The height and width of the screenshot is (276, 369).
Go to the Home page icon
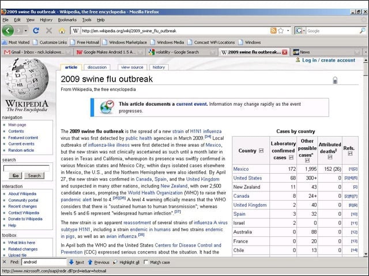(62, 30)
